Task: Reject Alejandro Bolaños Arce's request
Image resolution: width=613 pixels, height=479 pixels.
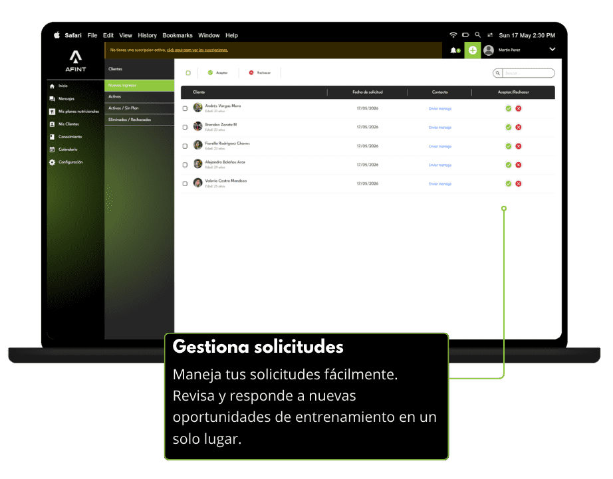Action: click(519, 165)
